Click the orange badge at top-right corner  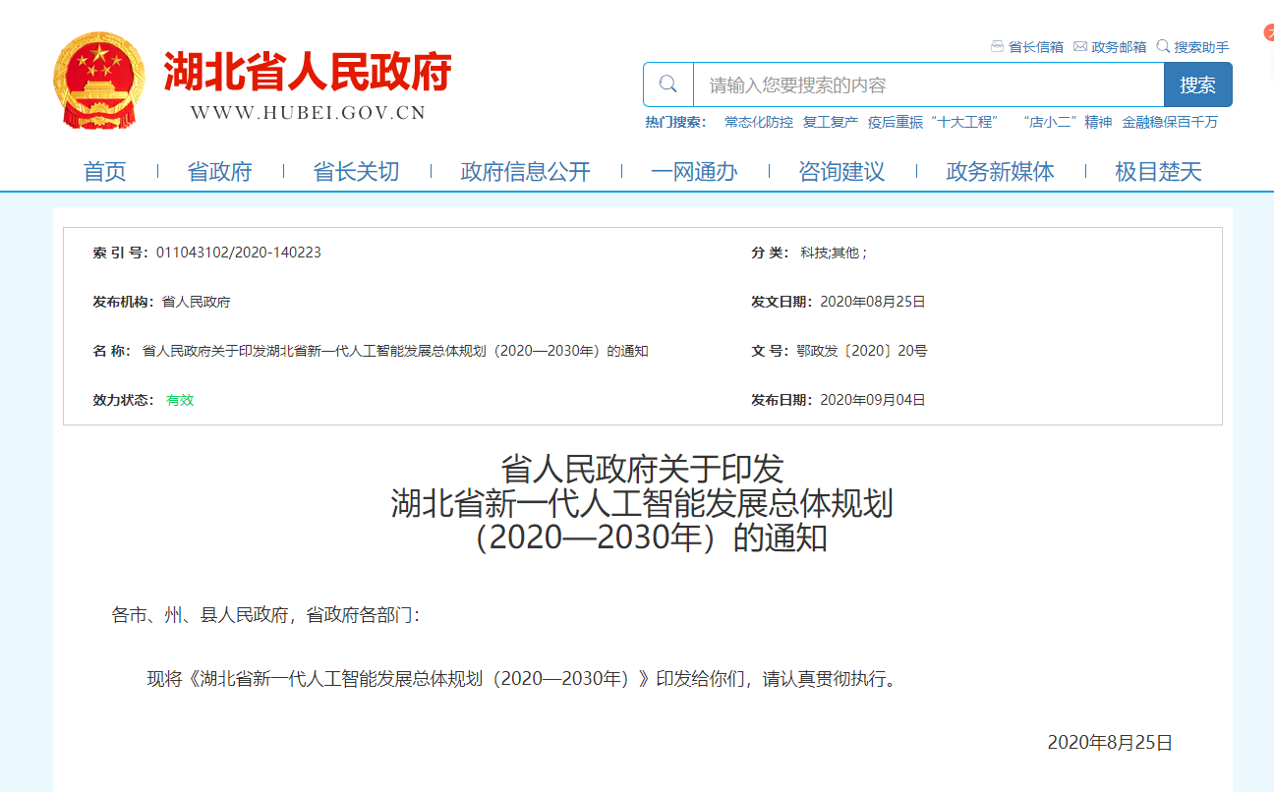click(1268, 31)
